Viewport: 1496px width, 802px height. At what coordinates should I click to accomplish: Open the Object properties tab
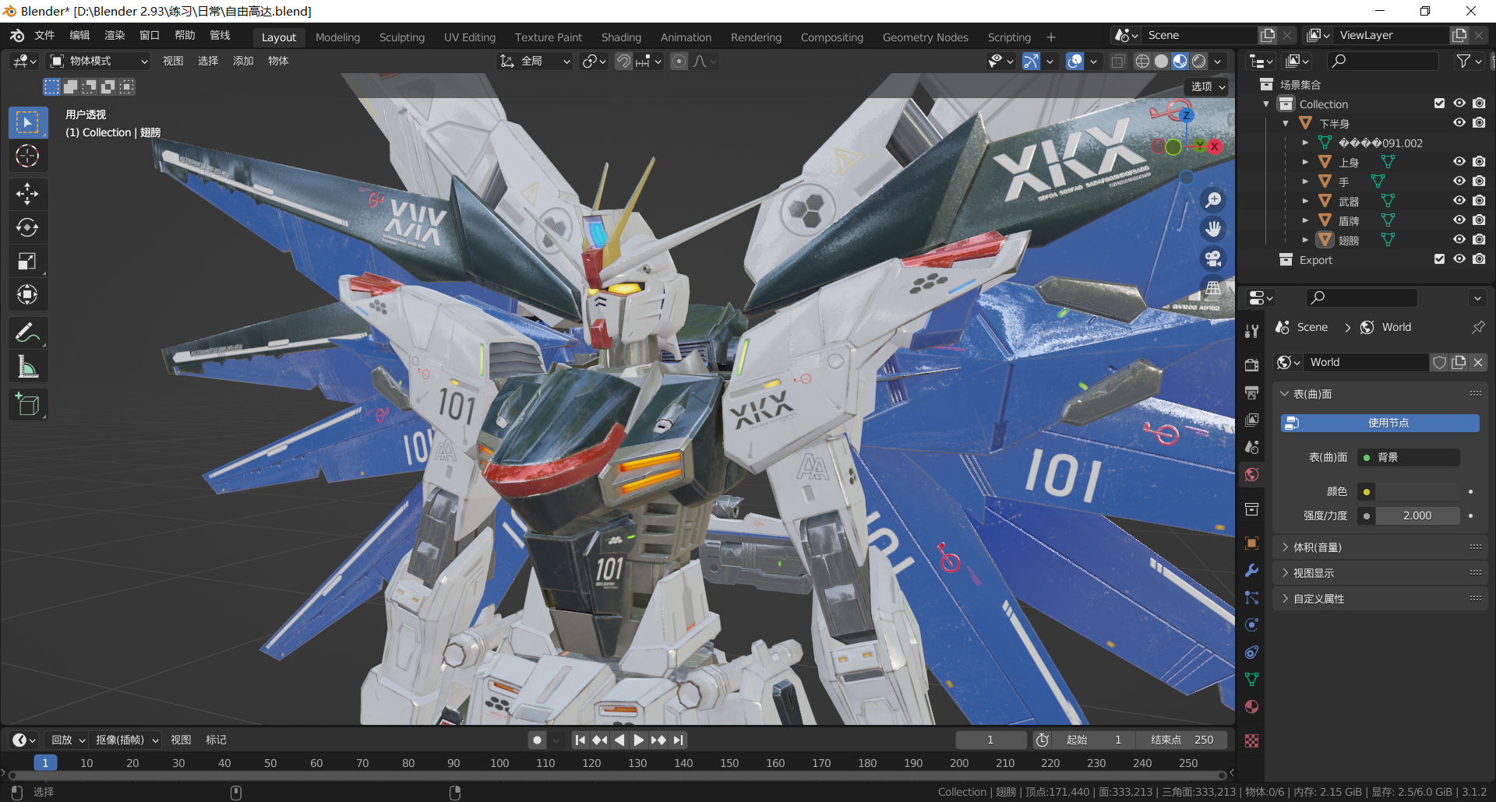[1251, 543]
